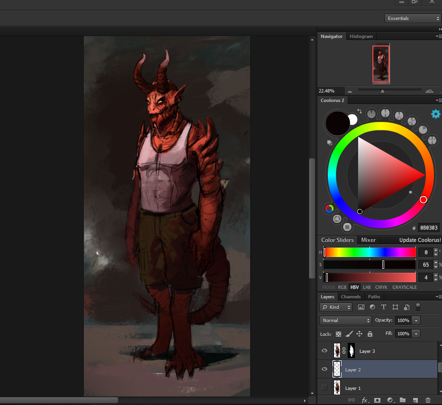Open the Normal blend mode dropdown
Image resolution: width=442 pixels, height=405 pixels.
[x=345, y=321]
